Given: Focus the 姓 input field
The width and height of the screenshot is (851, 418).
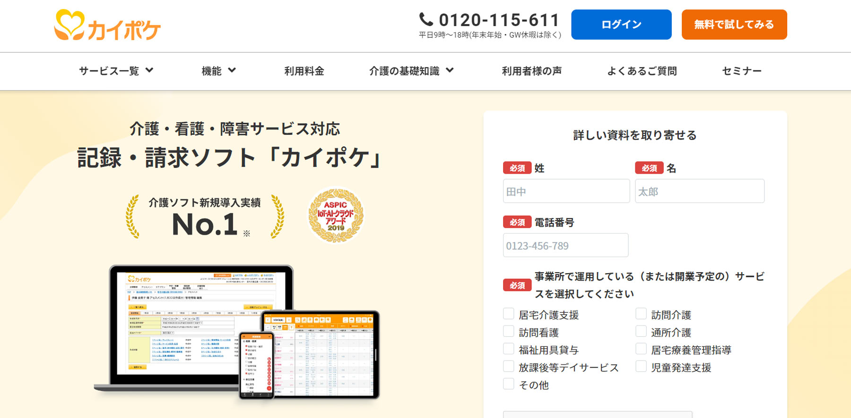Looking at the screenshot, I should [566, 191].
